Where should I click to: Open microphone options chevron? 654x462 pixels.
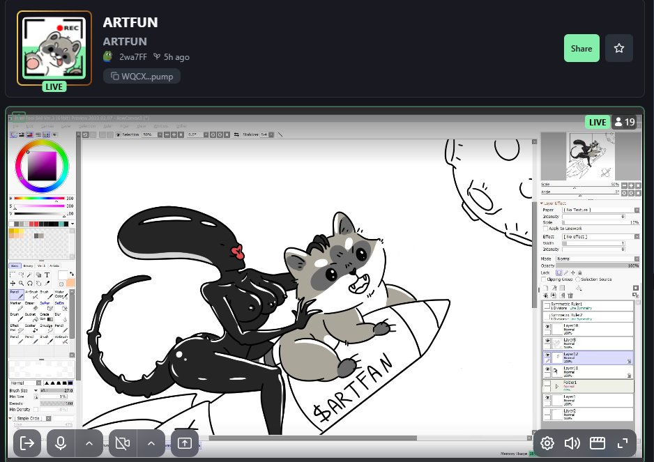[x=89, y=443]
